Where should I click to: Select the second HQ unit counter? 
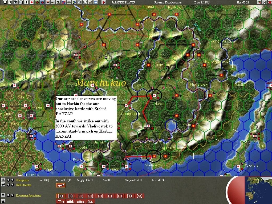70,196
